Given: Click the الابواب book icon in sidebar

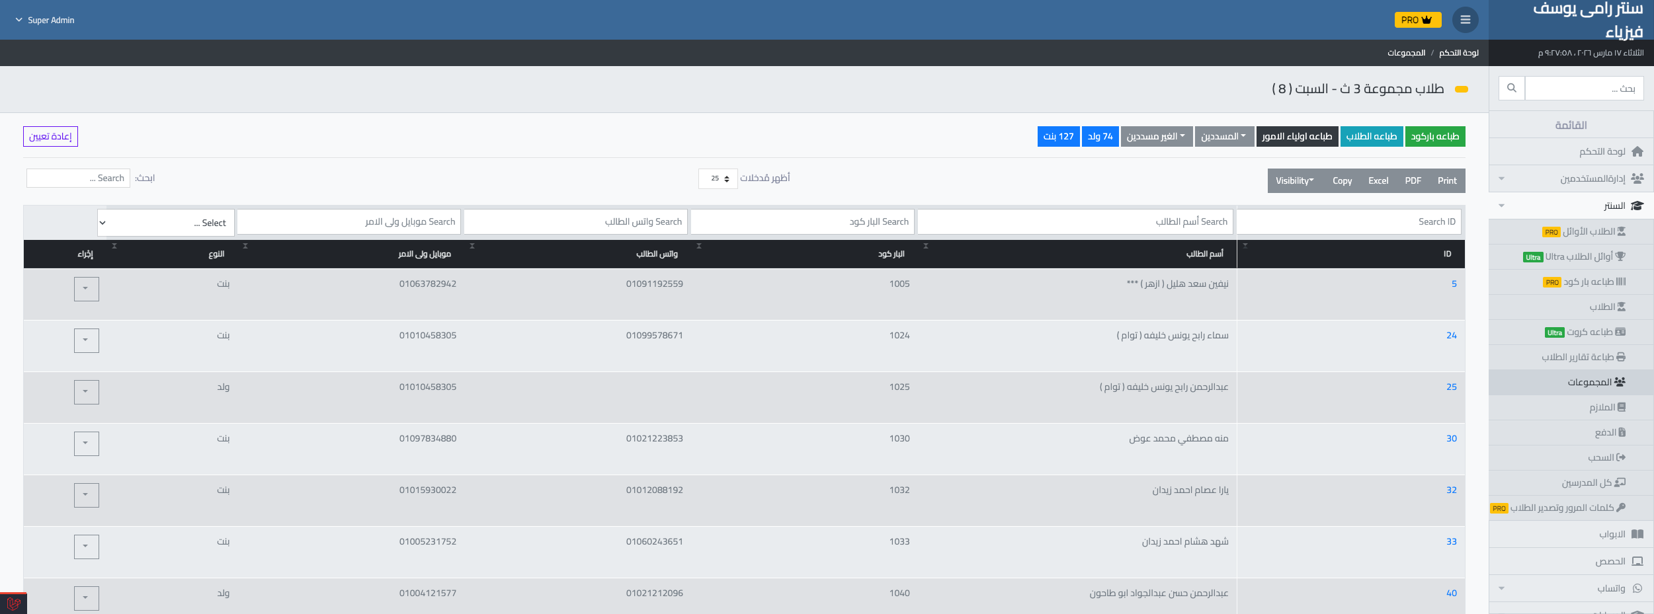Looking at the screenshot, I should [x=1637, y=534].
